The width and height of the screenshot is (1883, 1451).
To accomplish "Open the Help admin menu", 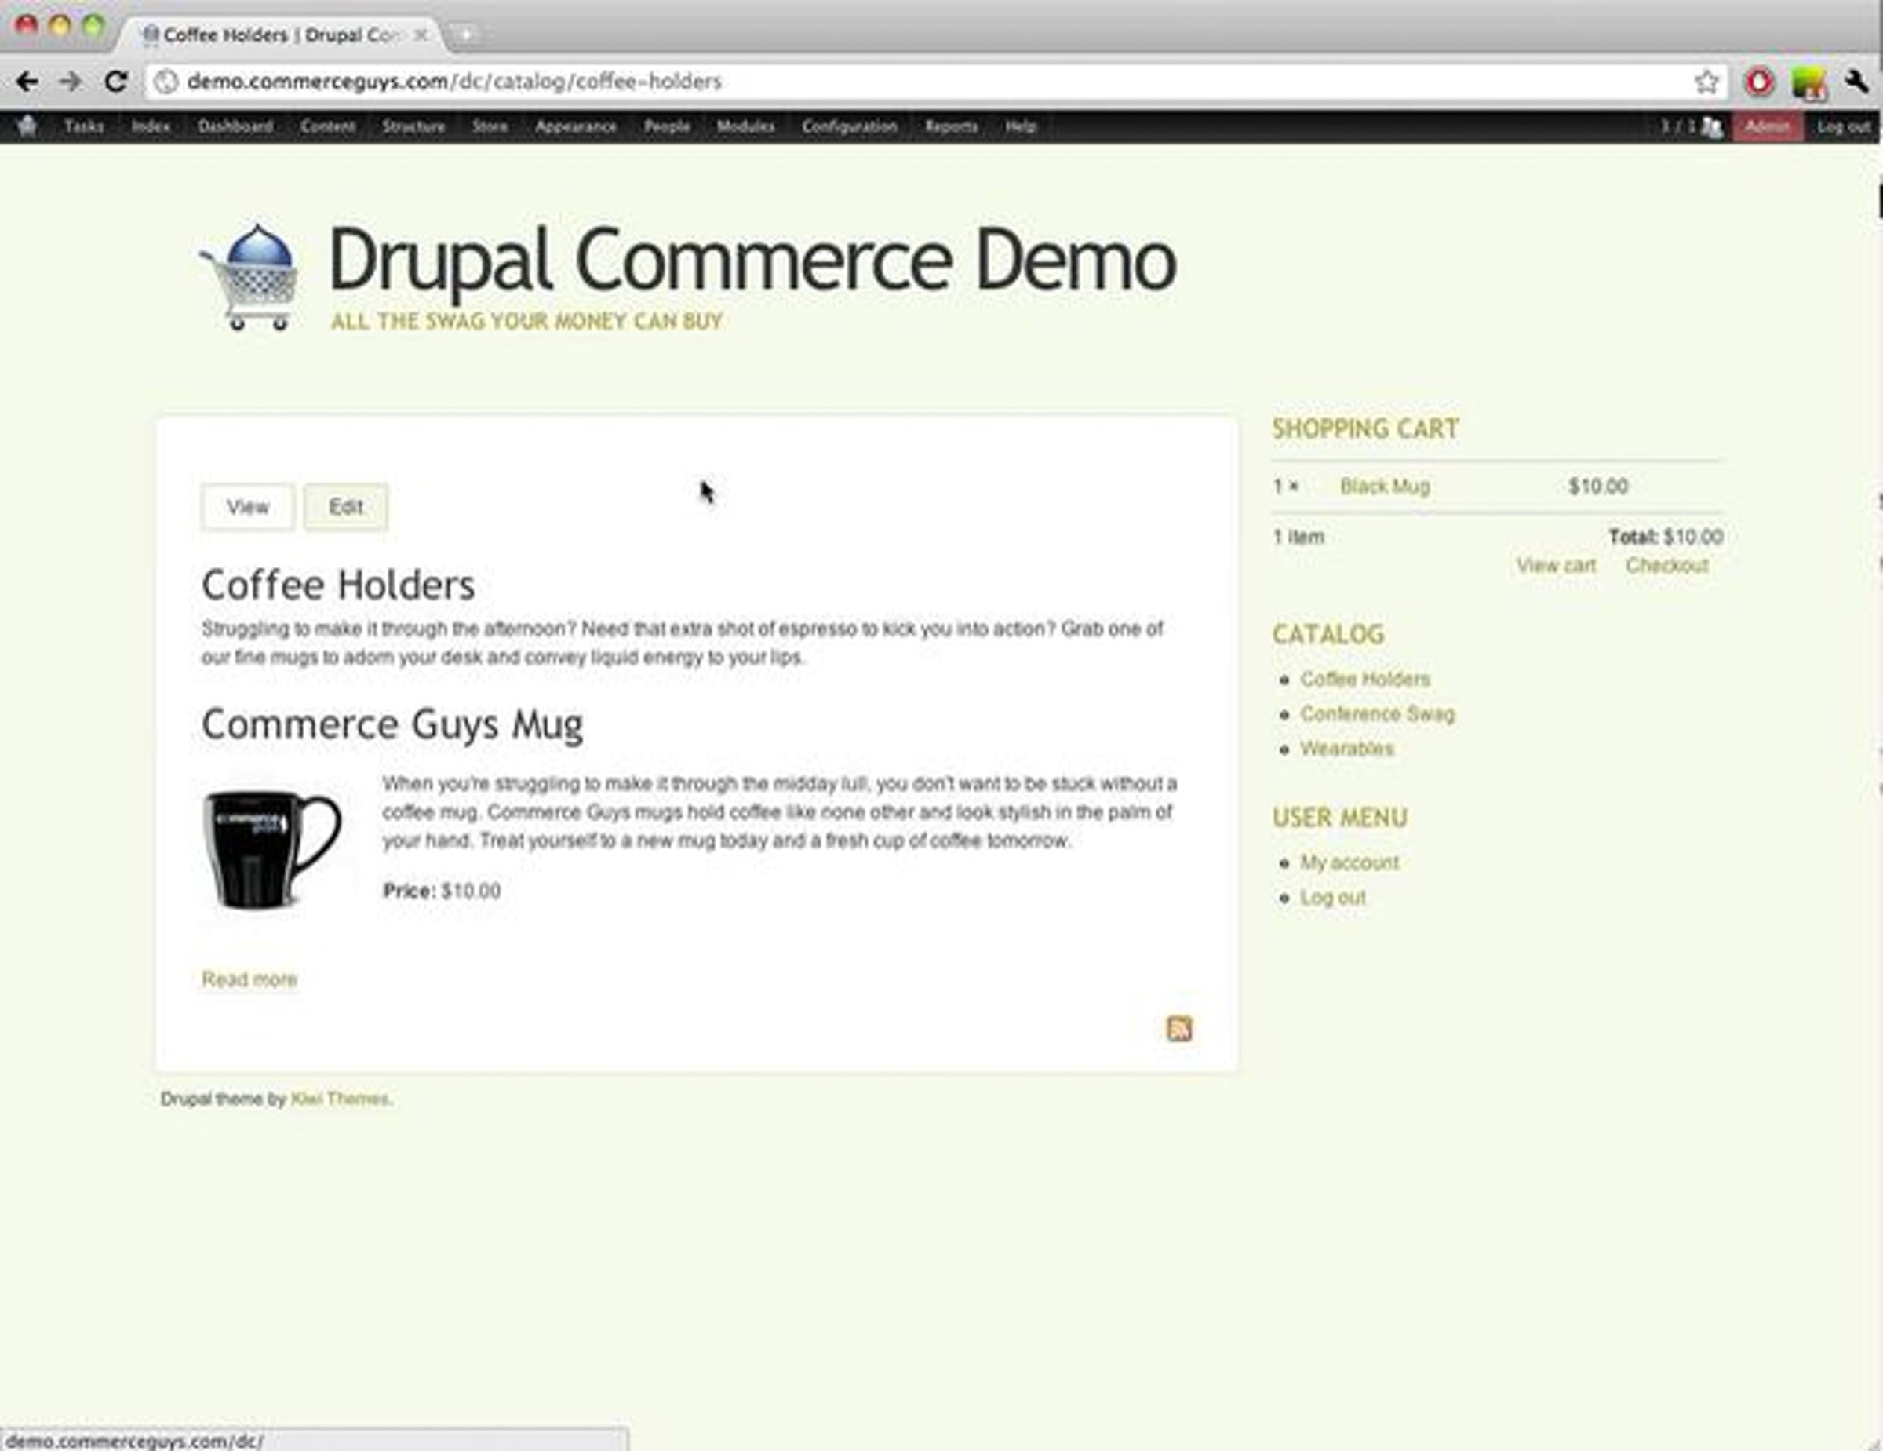I will [x=1020, y=126].
